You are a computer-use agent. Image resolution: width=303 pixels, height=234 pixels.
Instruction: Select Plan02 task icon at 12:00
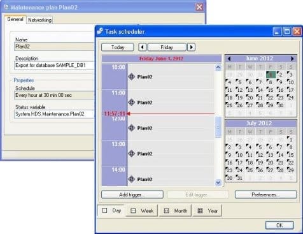pyautogui.click(x=132, y=128)
